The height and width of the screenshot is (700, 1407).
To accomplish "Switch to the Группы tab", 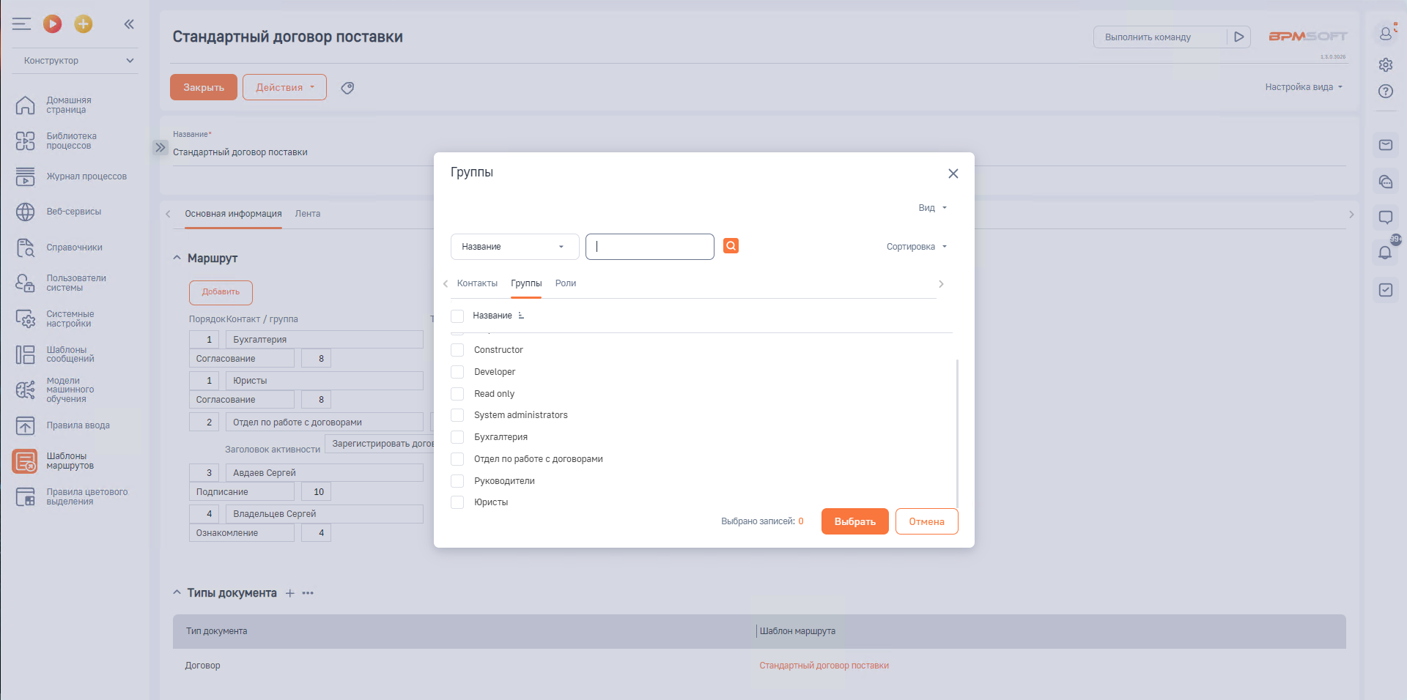I will click(526, 283).
